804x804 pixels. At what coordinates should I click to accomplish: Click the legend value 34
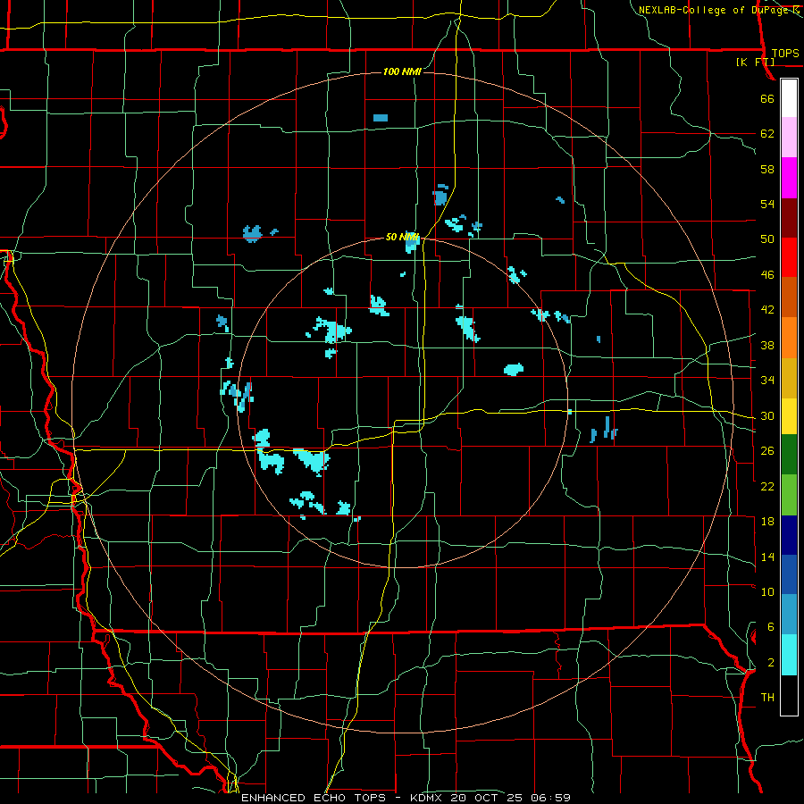click(x=767, y=381)
